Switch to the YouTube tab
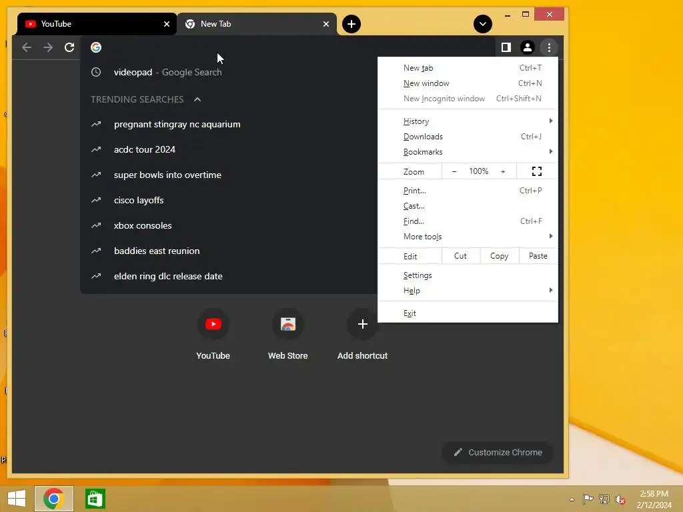 [97, 24]
